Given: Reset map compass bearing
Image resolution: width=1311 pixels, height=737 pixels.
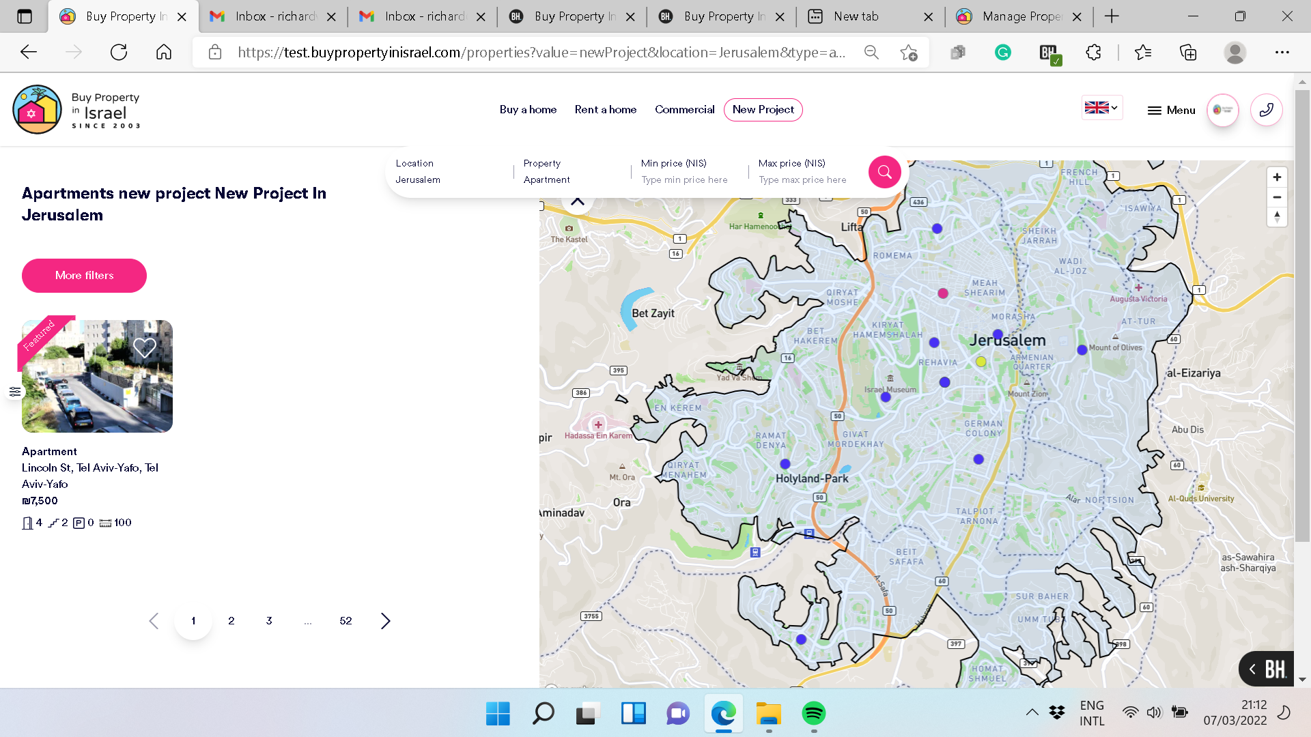Looking at the screenshot, I should (x=1276, y=217).
